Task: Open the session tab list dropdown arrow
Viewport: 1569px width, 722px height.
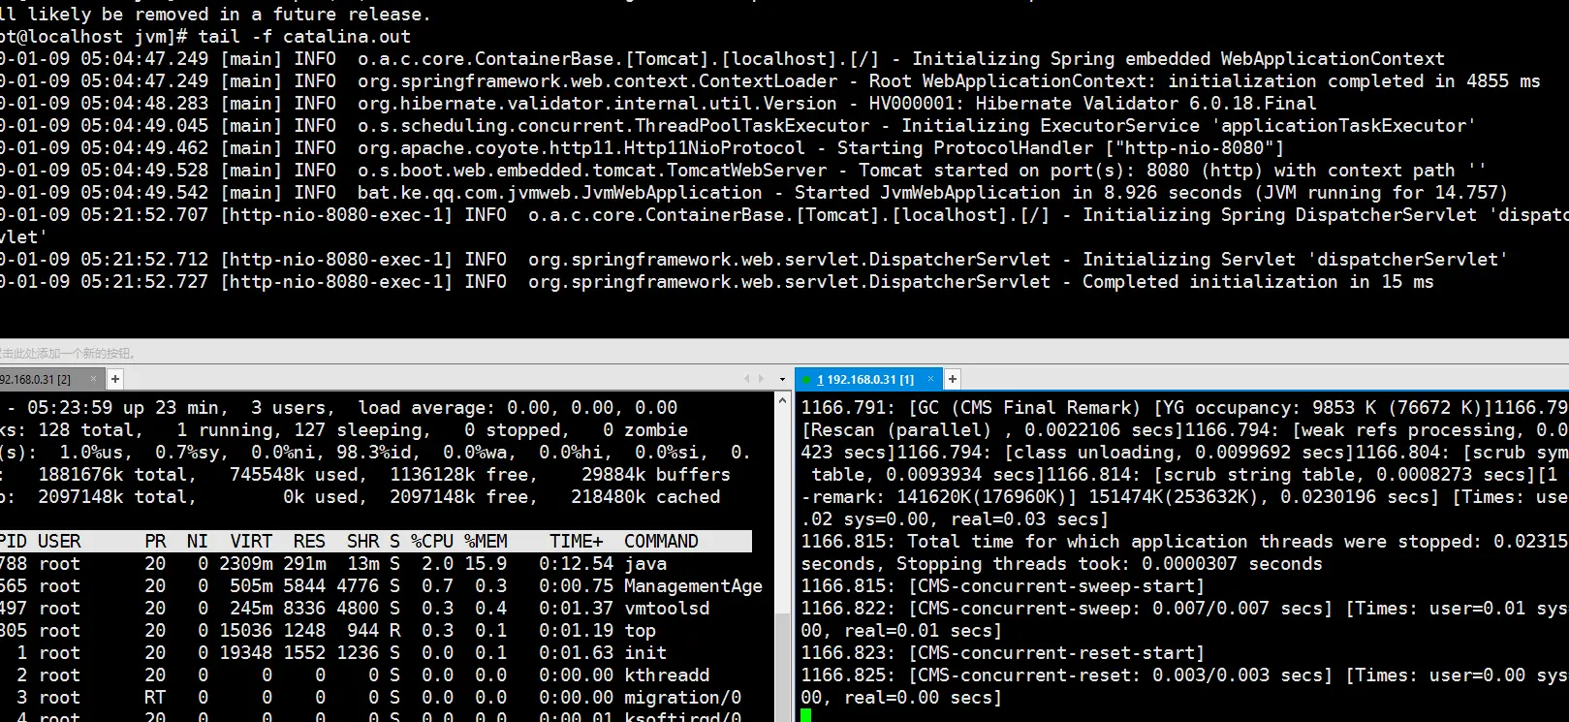Action: coord(782,379)
